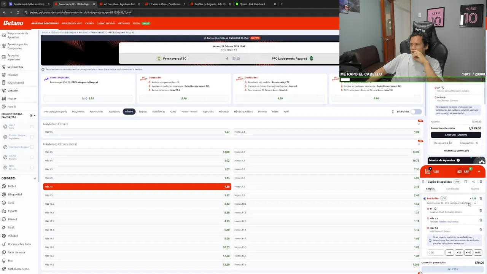Open Apuestas en Vivo in top navigation
The width and height of the screenshot is (487, 274).
tap(72, 23)
